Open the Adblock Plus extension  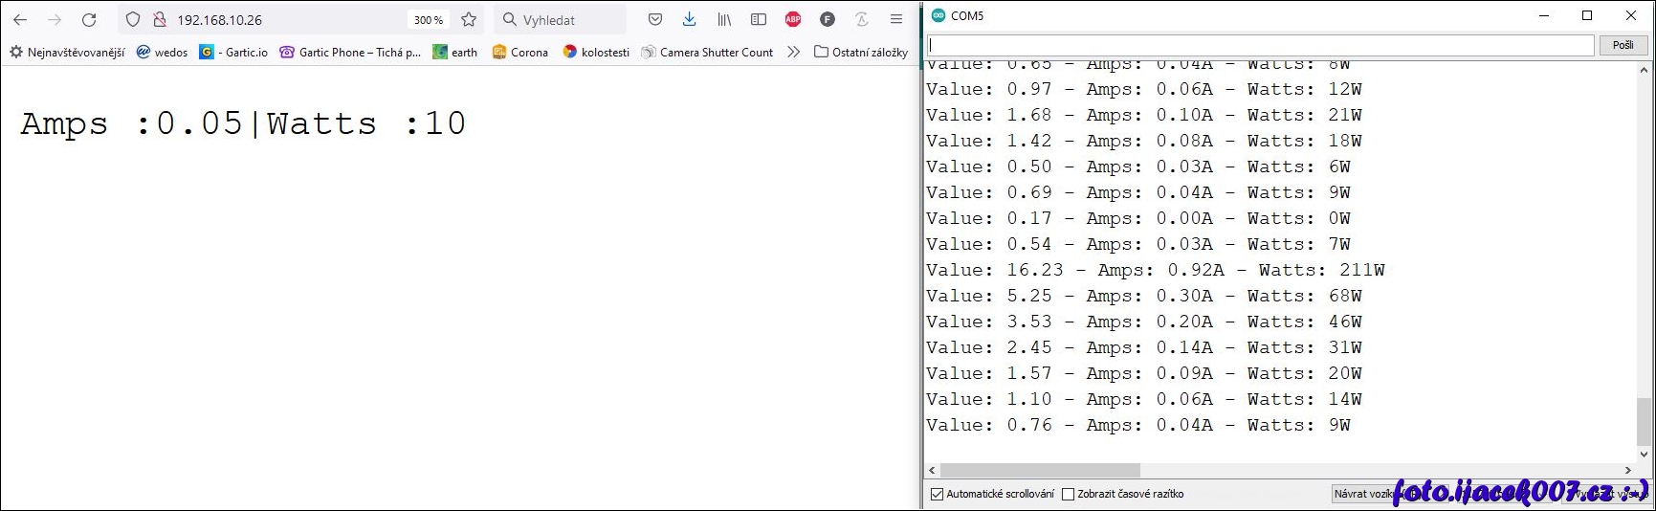pyautogui.click(x=792, y=19)
